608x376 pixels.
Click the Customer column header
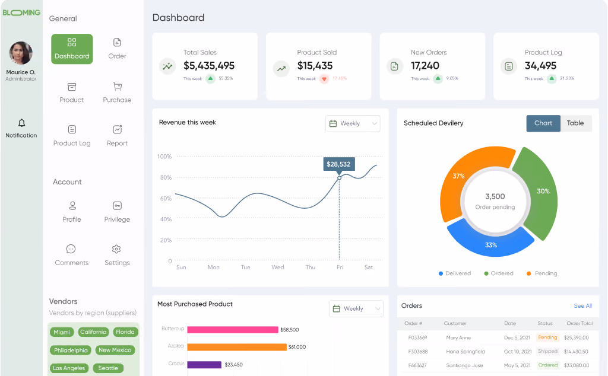tap(455, 323)
